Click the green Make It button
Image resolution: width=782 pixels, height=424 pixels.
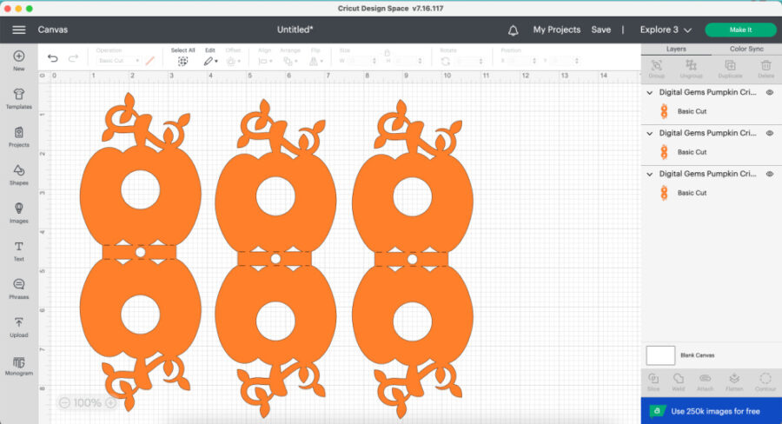[740, 30]
